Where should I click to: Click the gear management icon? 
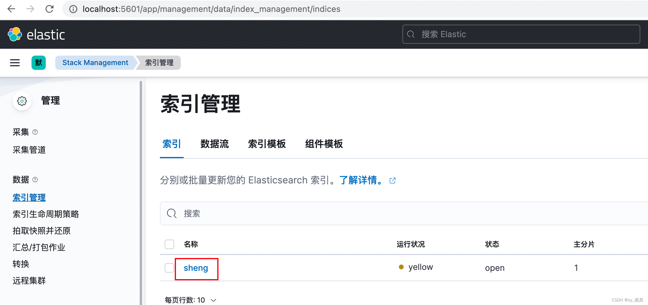[22, 101]
